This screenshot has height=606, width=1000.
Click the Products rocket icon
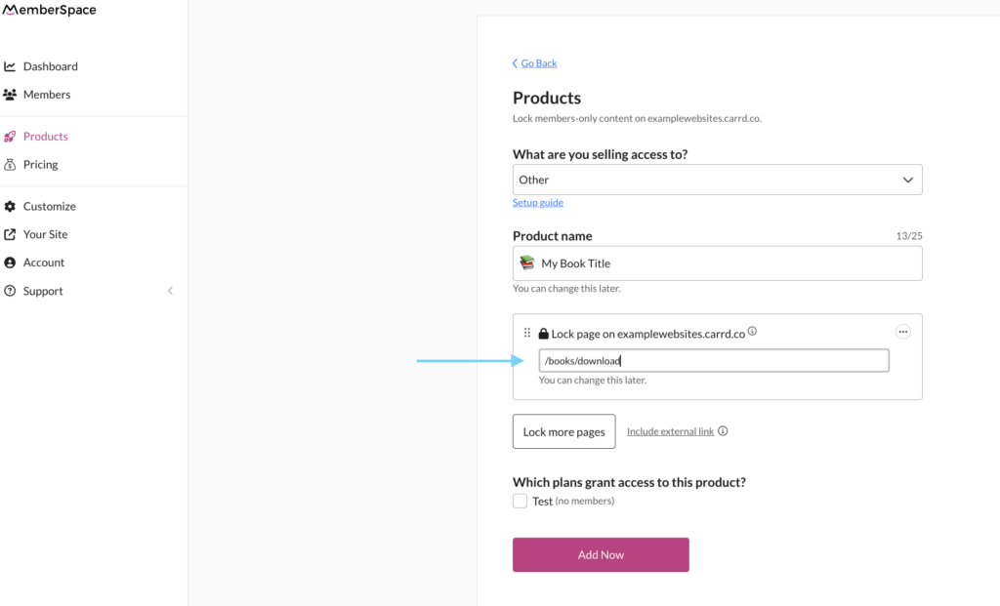point(10,137)
